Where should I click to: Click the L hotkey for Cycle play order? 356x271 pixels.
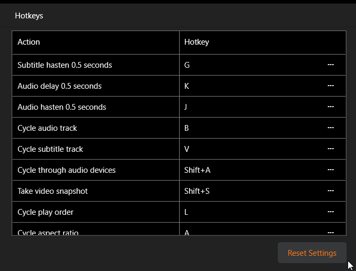click(x=186, y=212)
